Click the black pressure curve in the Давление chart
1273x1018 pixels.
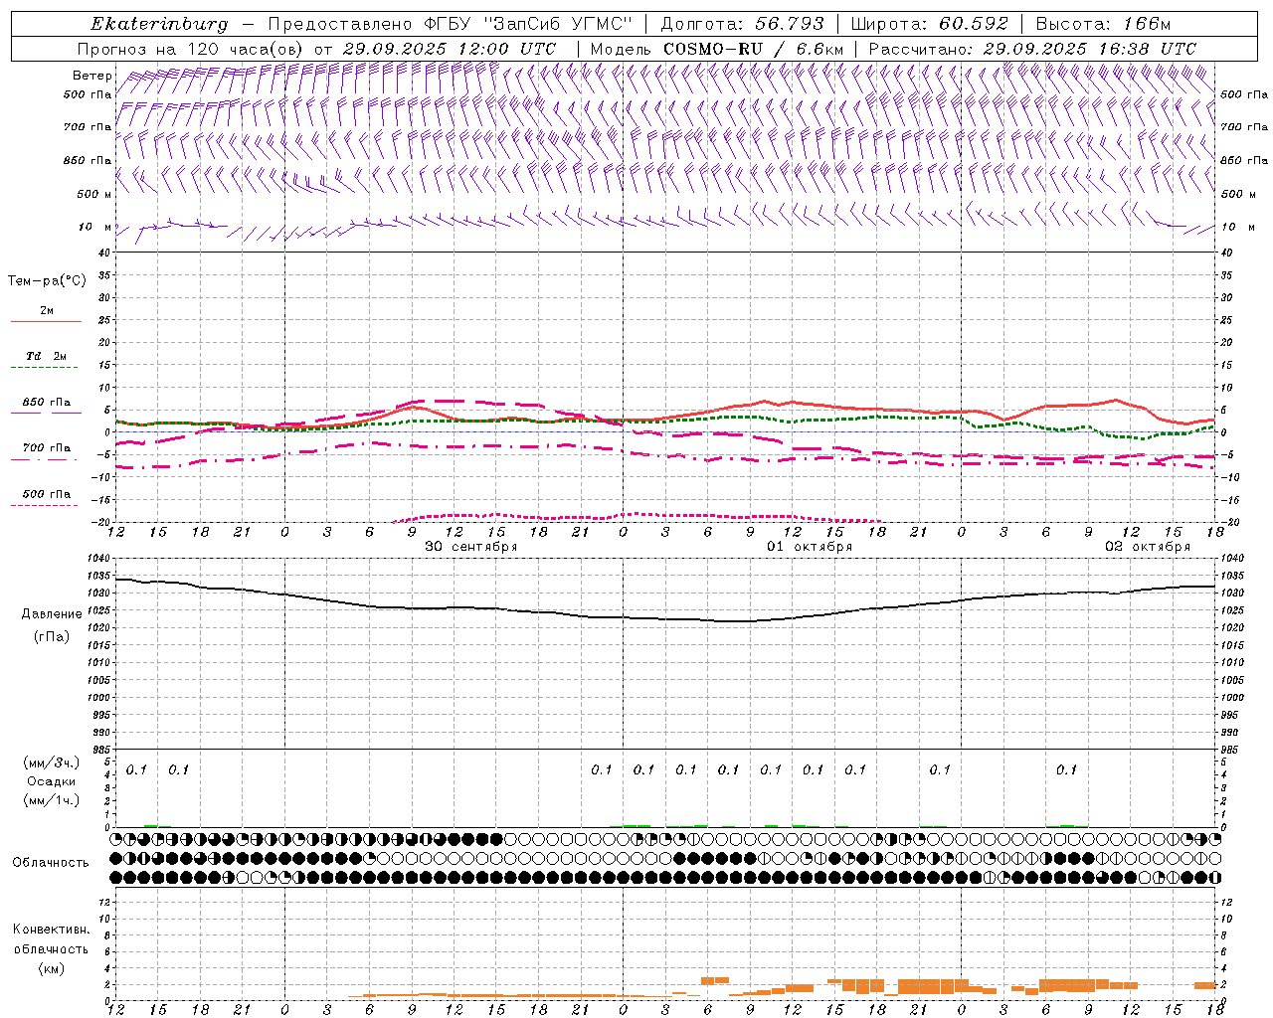pyautogui.click(x=666, y=618)
